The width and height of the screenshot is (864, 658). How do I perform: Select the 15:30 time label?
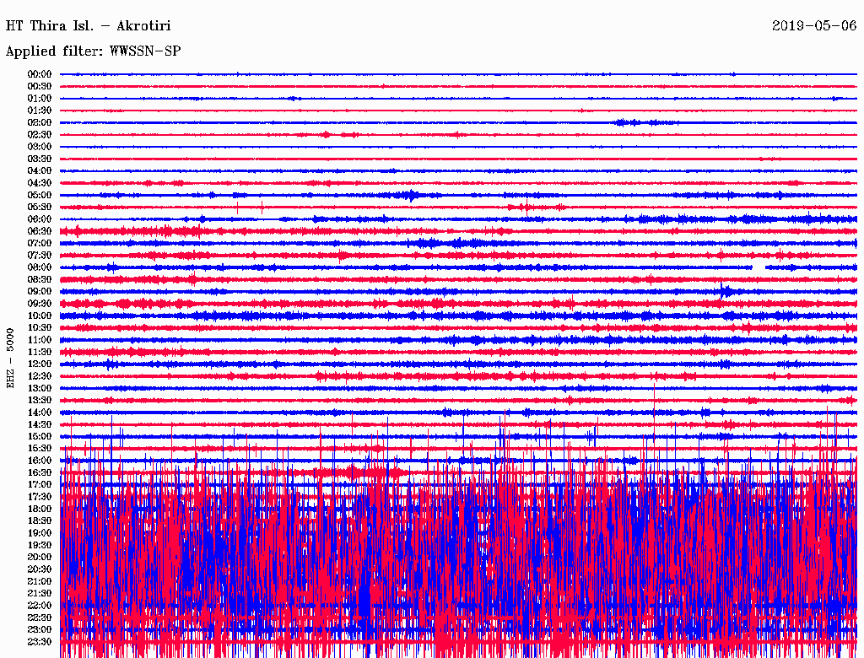tap(40, 449)
